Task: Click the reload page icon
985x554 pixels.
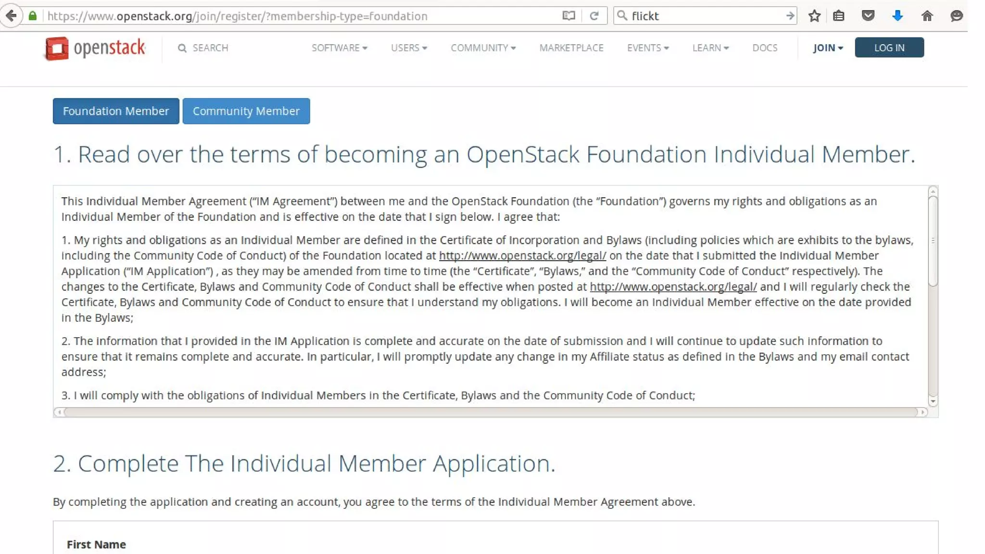Action: point(594,16)
